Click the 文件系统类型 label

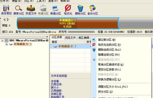click(59, 76)
